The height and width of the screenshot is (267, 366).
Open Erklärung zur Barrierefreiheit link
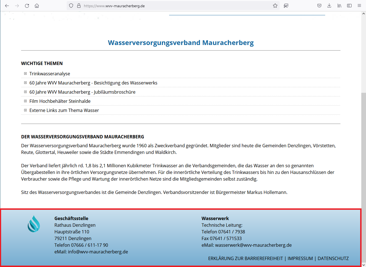pyautogui.click(x=245, y=258)
